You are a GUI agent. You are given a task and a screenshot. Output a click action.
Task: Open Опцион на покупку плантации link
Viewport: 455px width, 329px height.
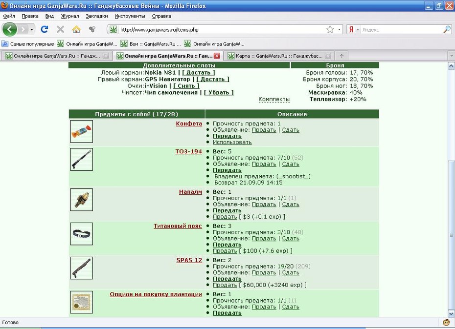156,294
